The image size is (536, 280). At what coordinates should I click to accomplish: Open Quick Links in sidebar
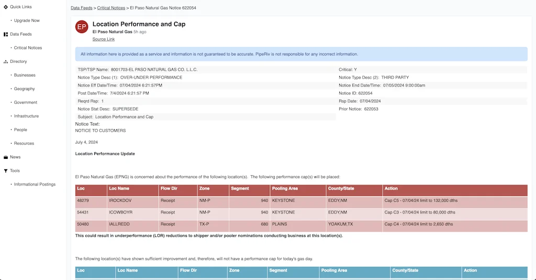tap(21, 7)
